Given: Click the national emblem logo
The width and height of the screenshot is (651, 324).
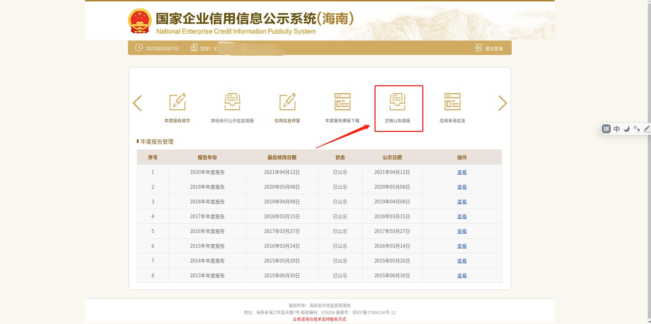Looking at the screenshot, I should point(140,21).
